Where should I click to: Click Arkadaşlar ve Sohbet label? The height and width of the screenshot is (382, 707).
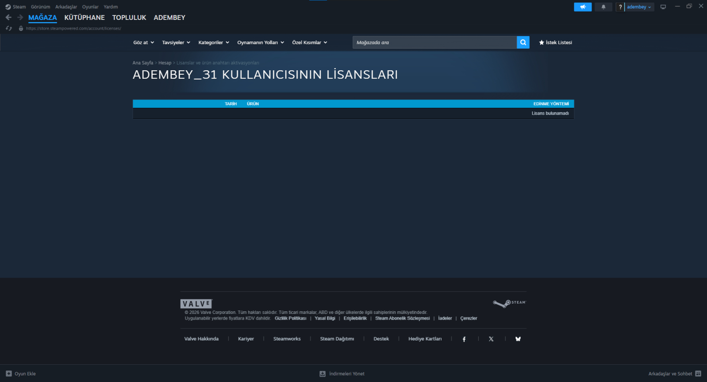pos(670,374)
